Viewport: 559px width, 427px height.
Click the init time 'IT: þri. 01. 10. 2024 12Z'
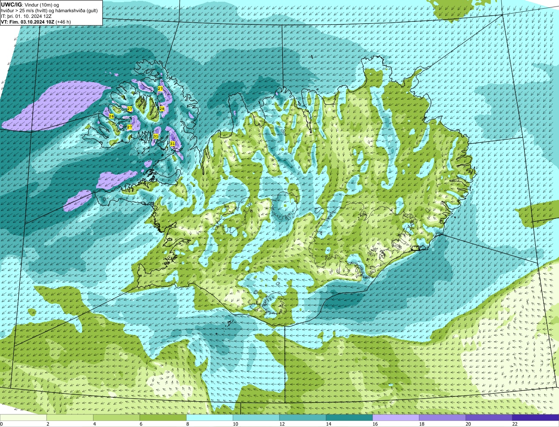pyautogui.click(x=26, y=16)
